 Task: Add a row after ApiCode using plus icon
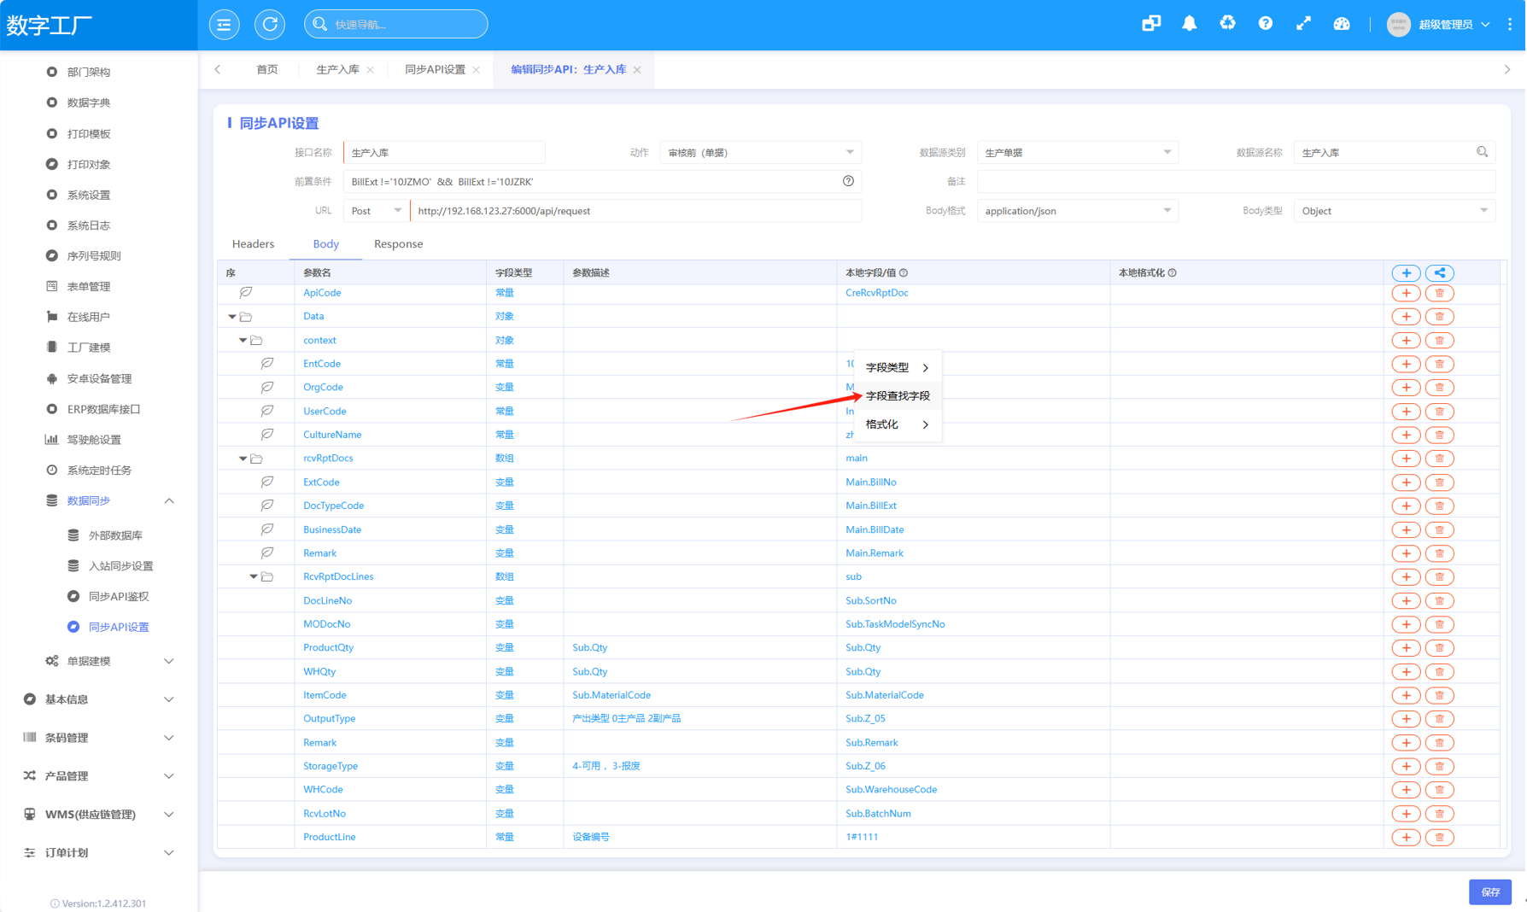coord(1406,293)
